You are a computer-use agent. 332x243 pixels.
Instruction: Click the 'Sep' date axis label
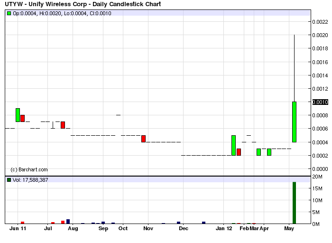[103, 229]
